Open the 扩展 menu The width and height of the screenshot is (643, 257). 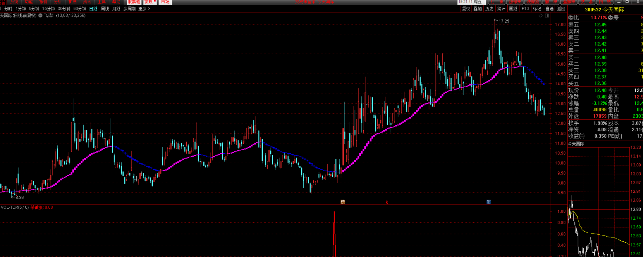(x=73, y=2)
